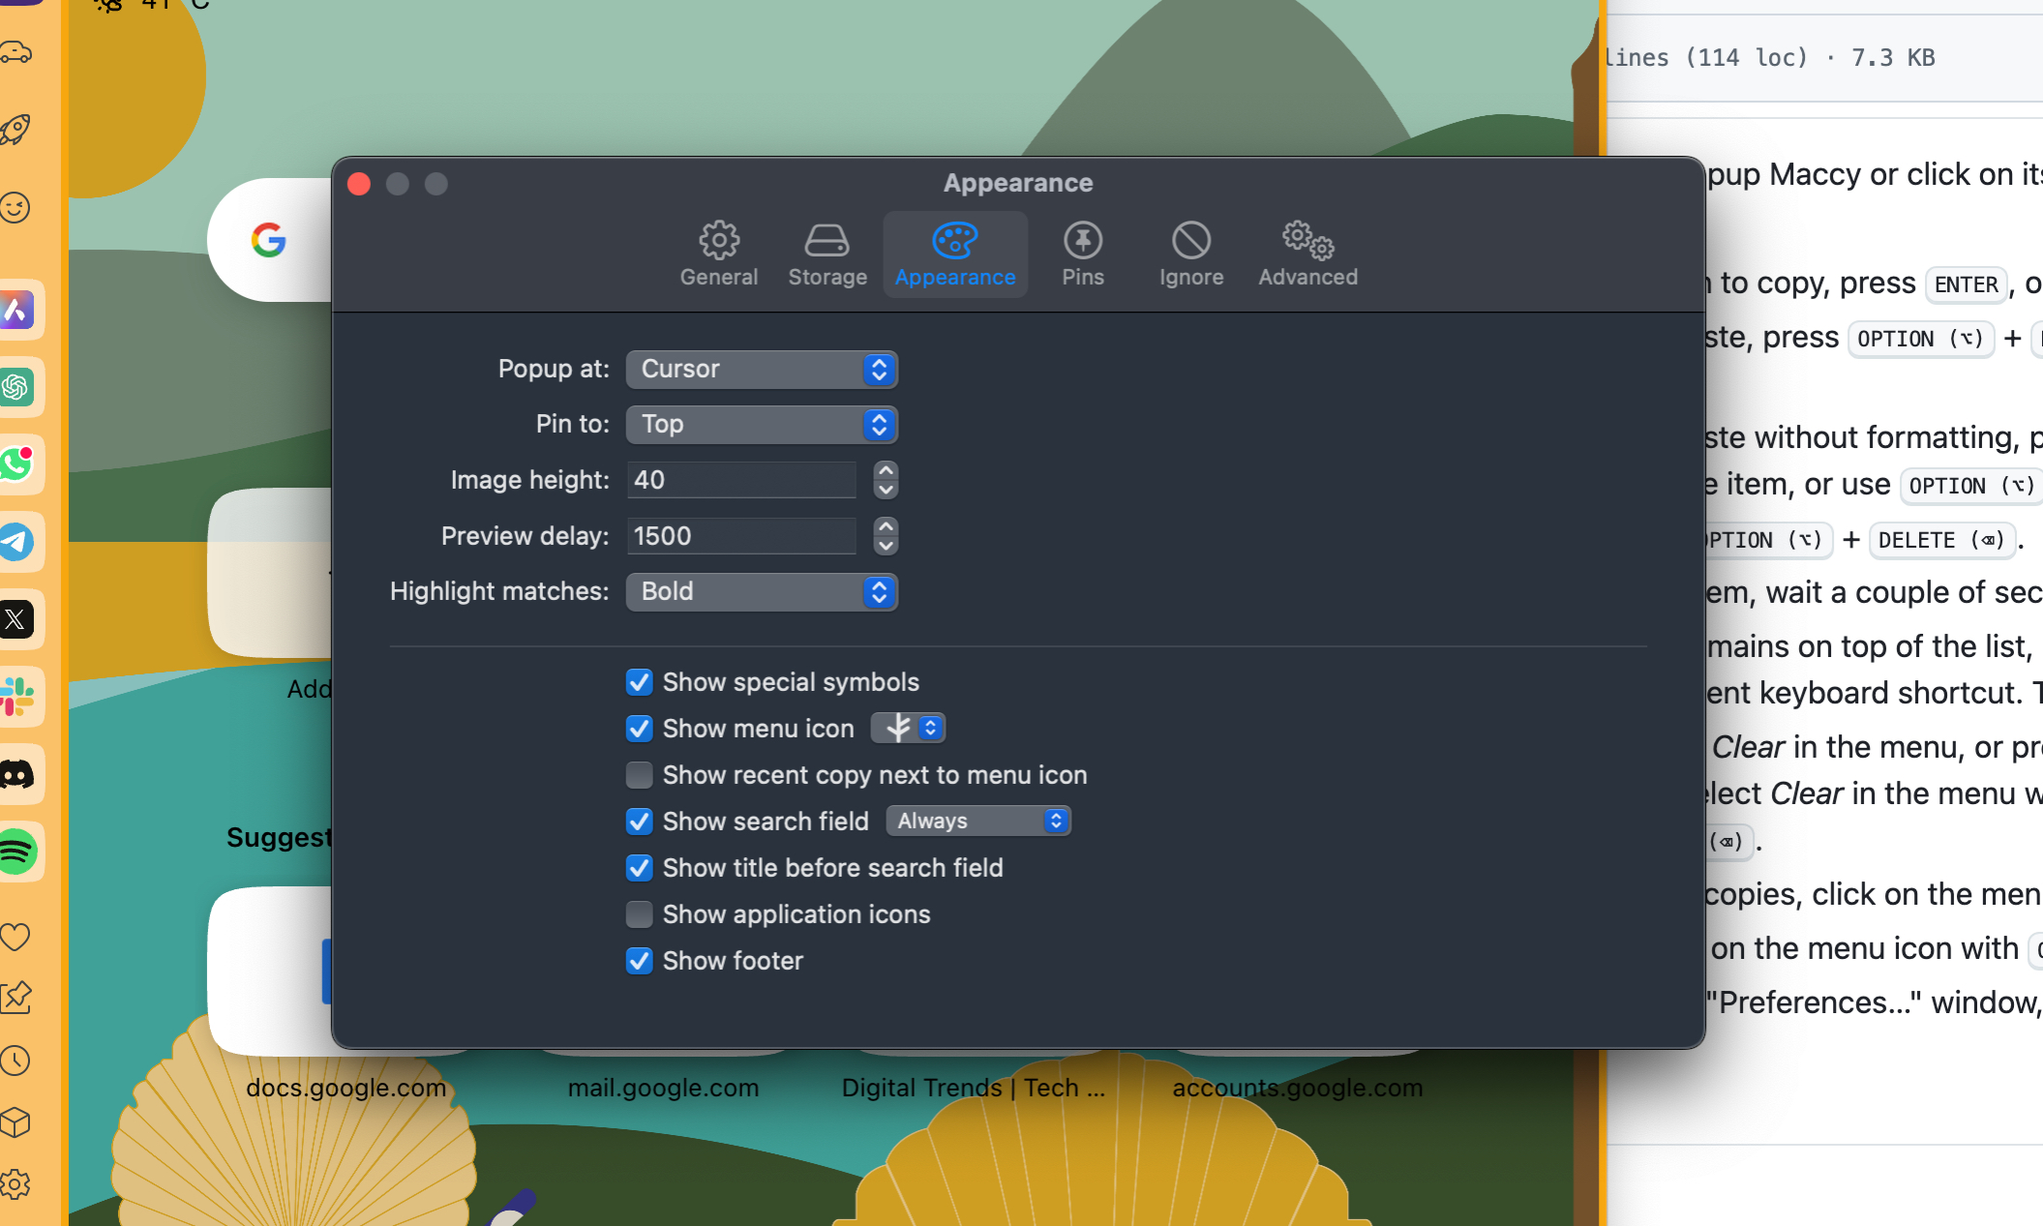Switch to the General tab
This screenshot has height=1226, width=2043.
coord(718,254)
